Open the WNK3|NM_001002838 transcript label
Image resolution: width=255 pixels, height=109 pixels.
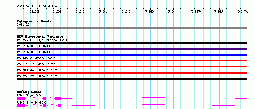click(x=32, y=102)
